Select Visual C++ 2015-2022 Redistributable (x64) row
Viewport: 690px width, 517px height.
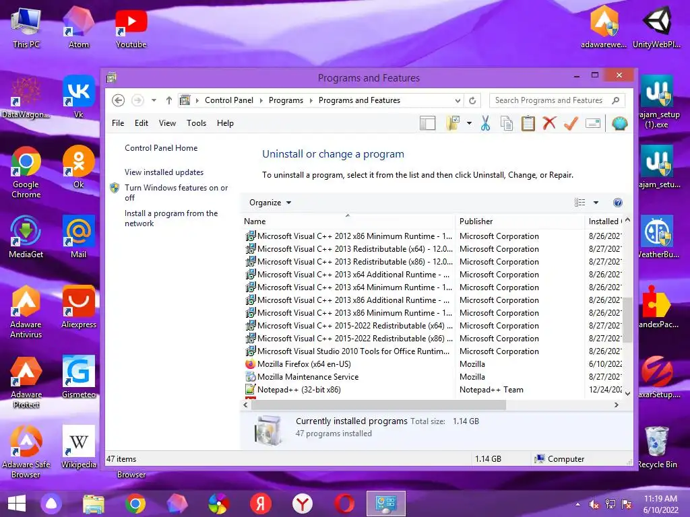[x=433, y=326]
